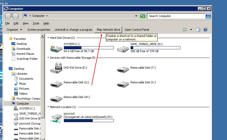Click Open Control Panel button

(137, 30)
